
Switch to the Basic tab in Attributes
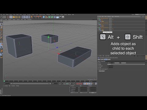[99, 60]
